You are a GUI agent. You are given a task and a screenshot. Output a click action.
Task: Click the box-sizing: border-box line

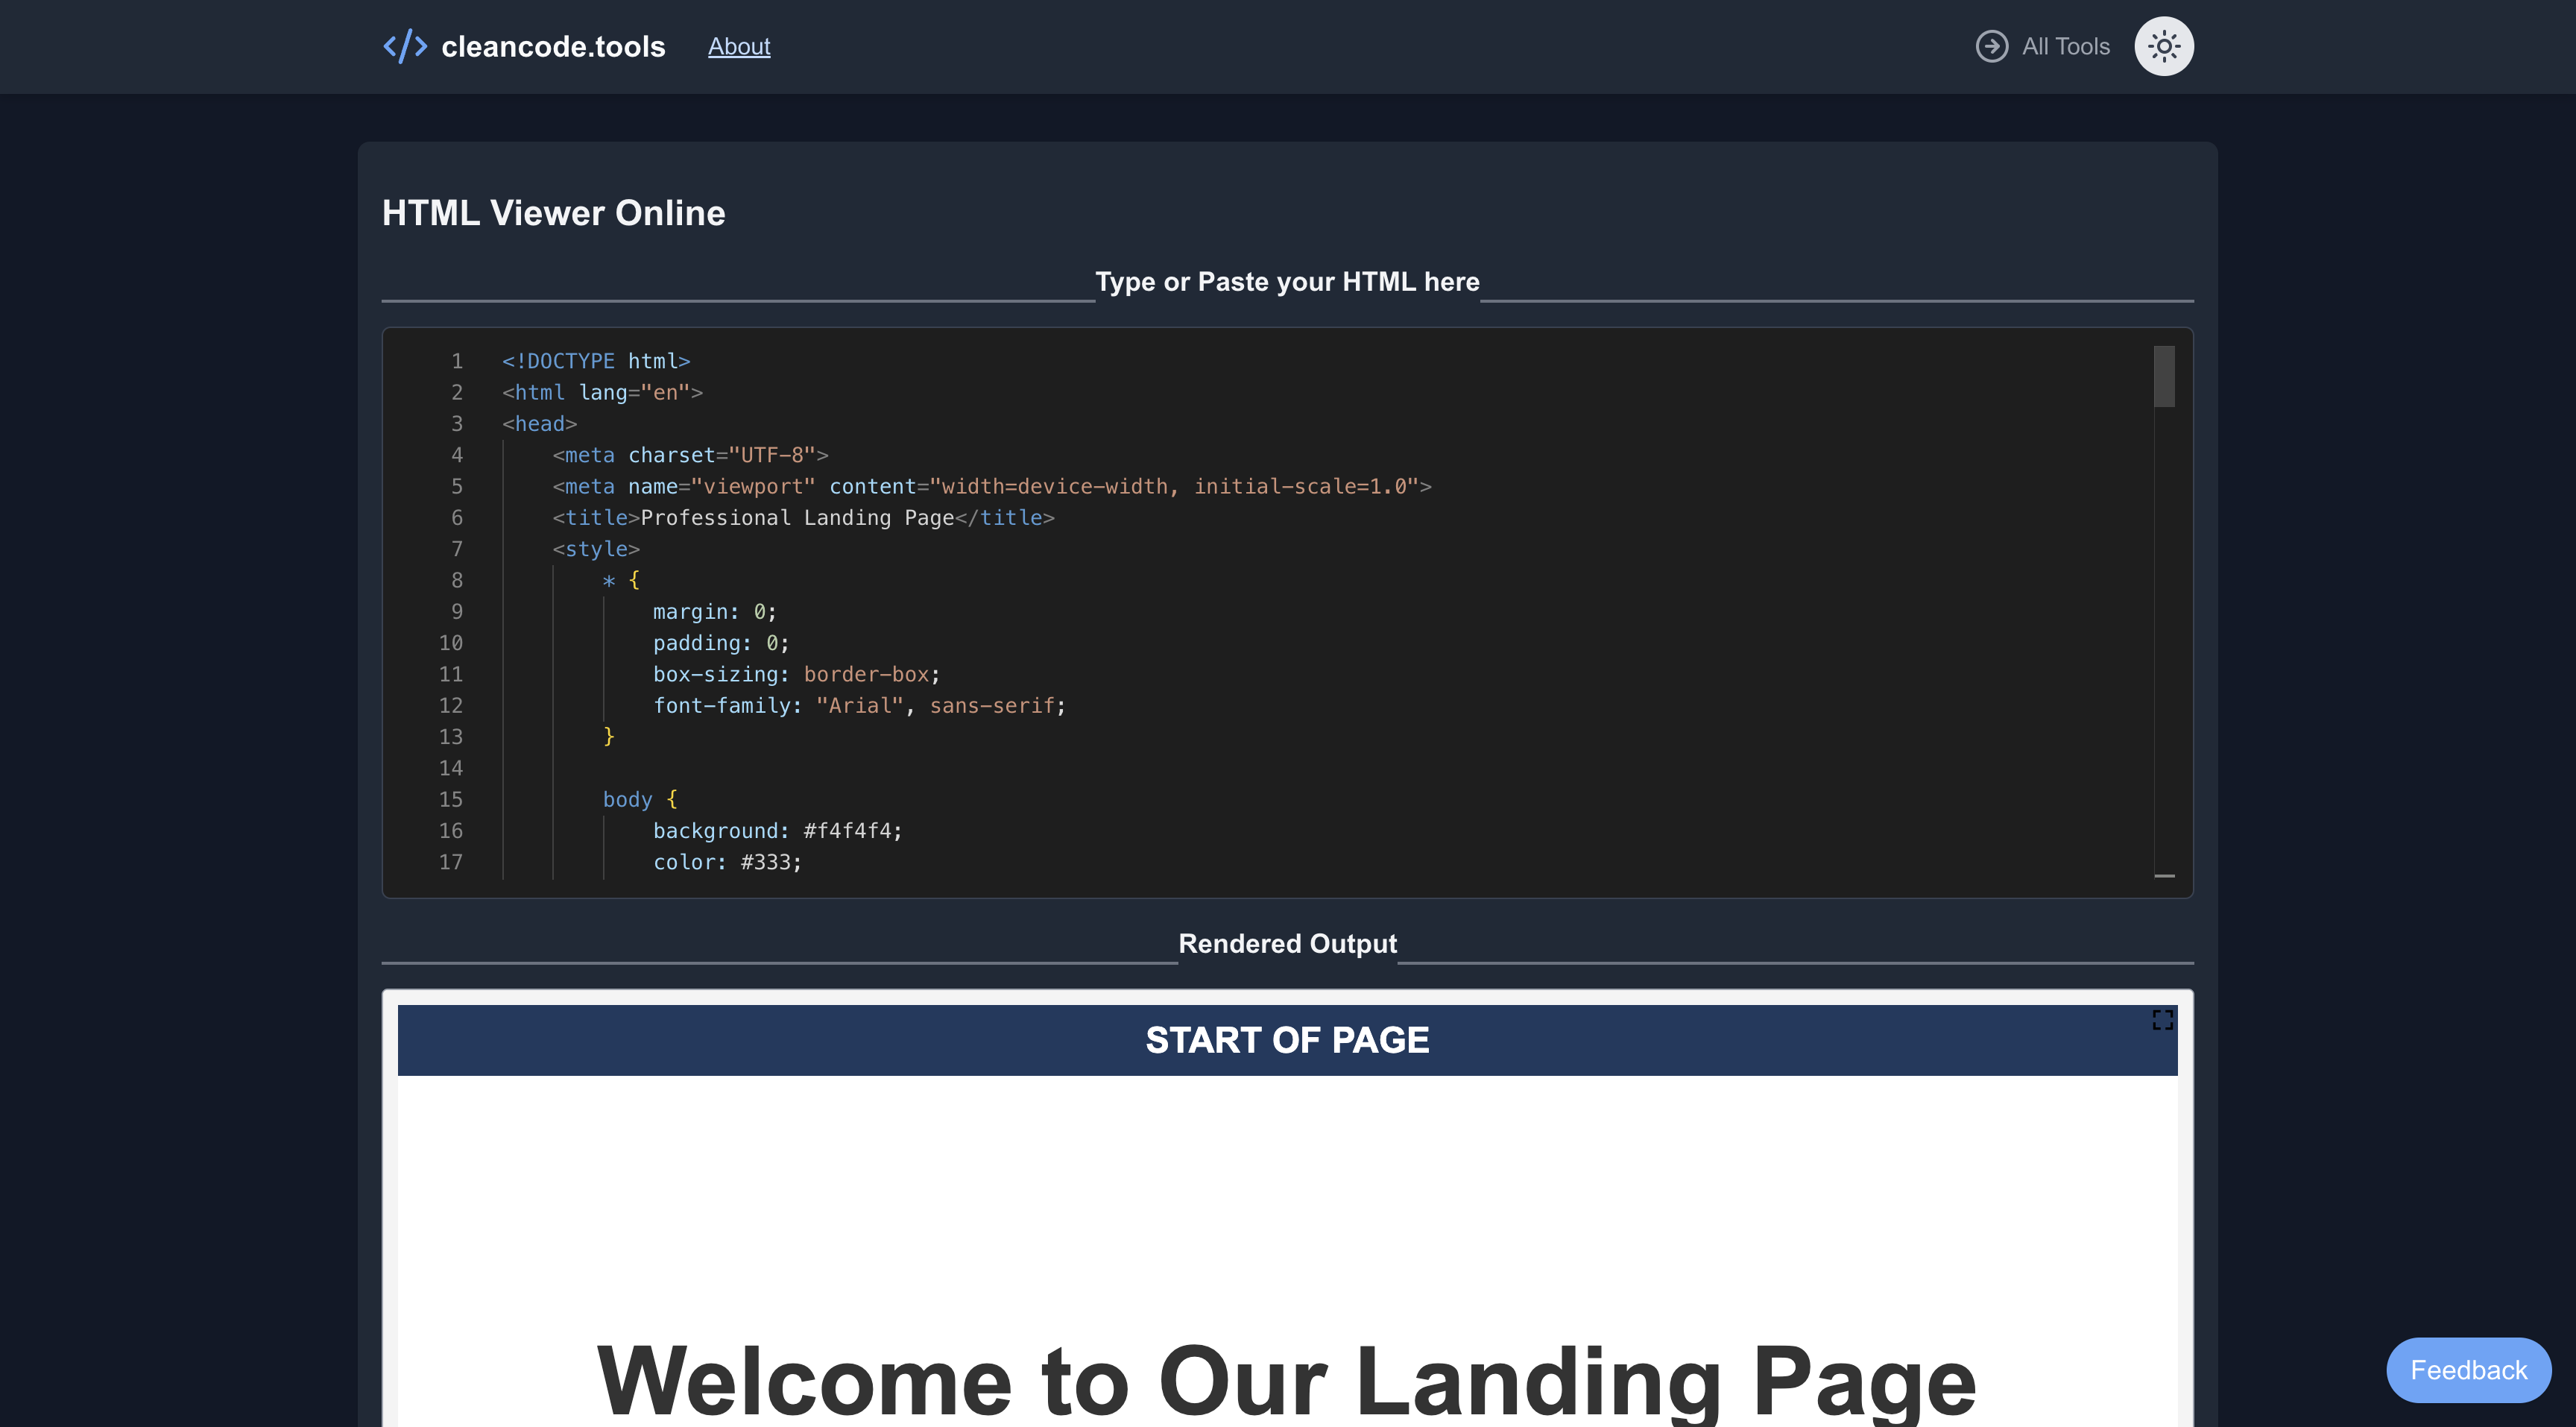click(x=797, y=674)
